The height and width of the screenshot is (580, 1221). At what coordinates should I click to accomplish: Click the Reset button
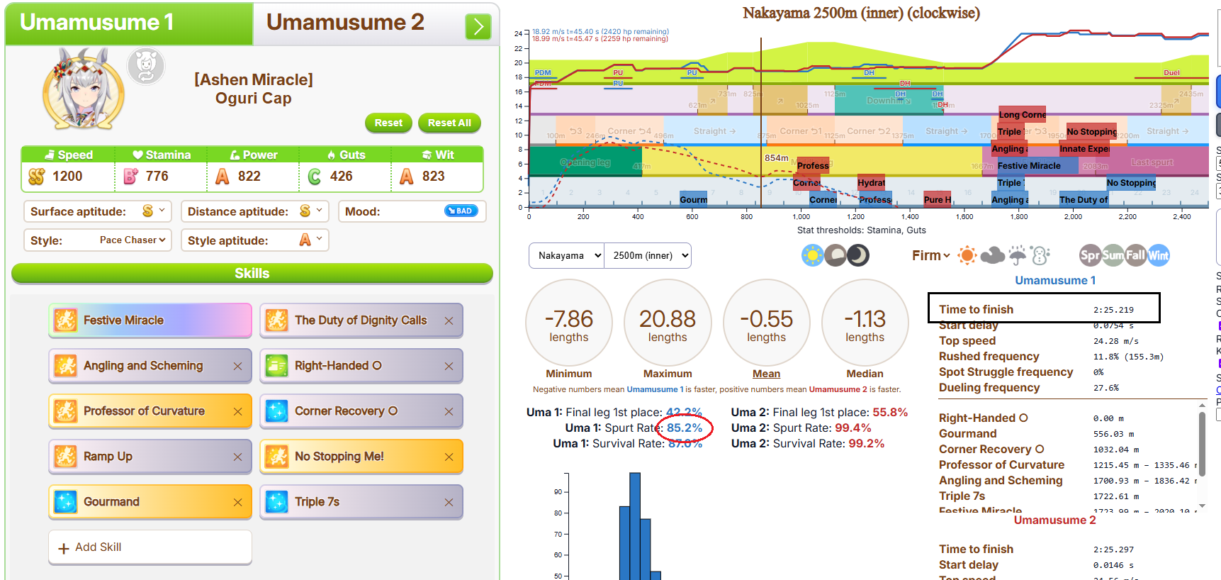[x=388, y=123]
